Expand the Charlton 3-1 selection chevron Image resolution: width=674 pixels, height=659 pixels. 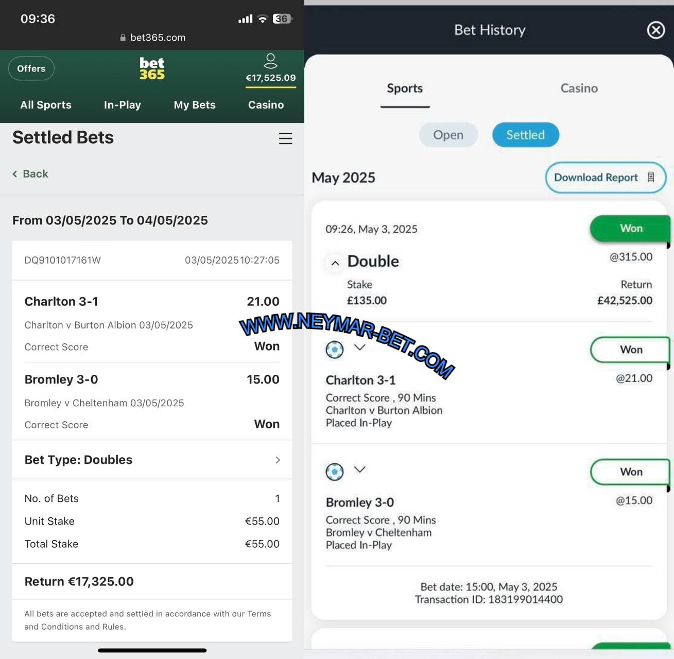click(360, 347)
